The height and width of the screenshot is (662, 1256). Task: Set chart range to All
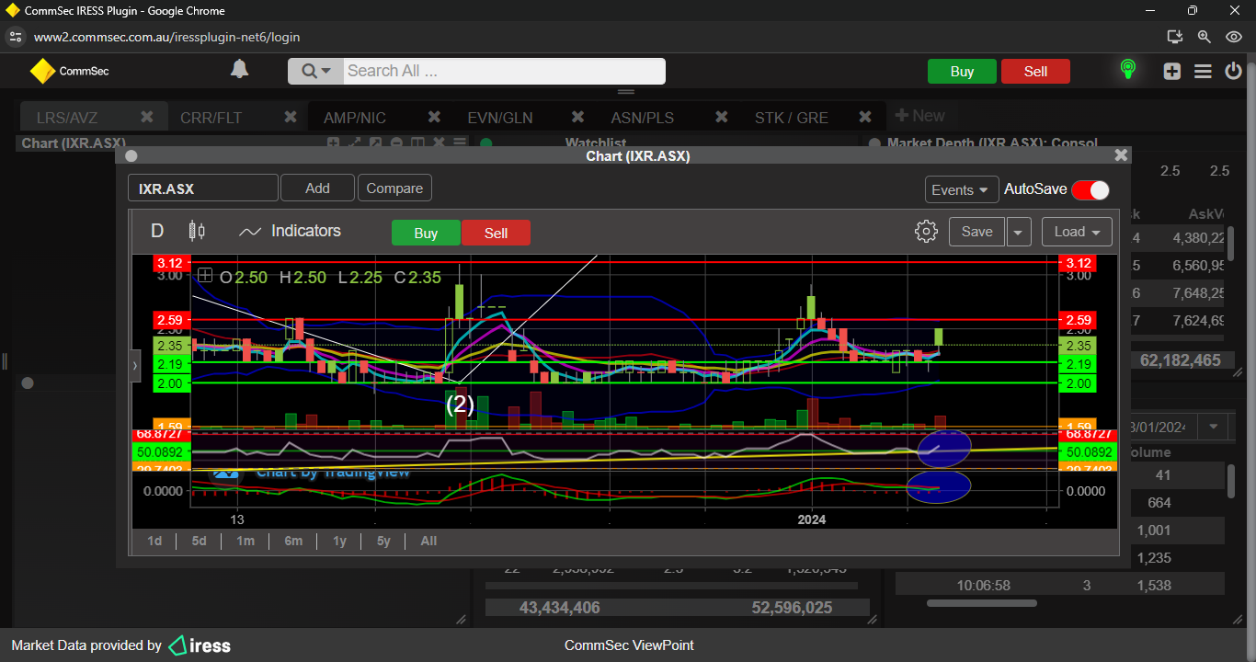click(x=428, y=541)
